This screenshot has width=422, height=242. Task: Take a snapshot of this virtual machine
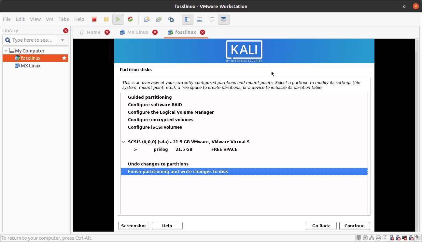tap(147, 19)
